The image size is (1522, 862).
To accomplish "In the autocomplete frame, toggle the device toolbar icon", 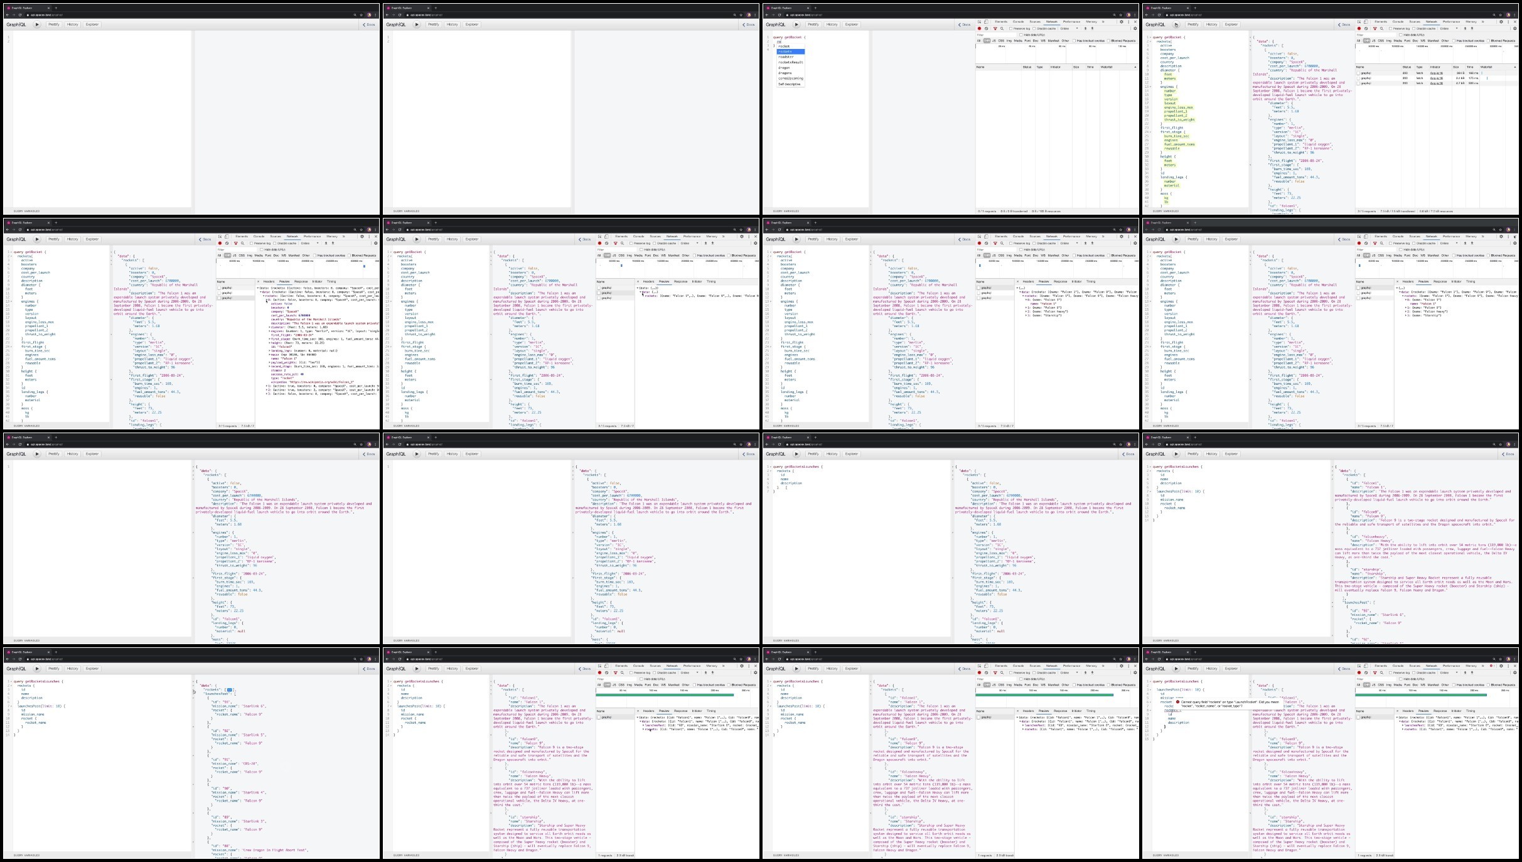I will tap(986, 22).
